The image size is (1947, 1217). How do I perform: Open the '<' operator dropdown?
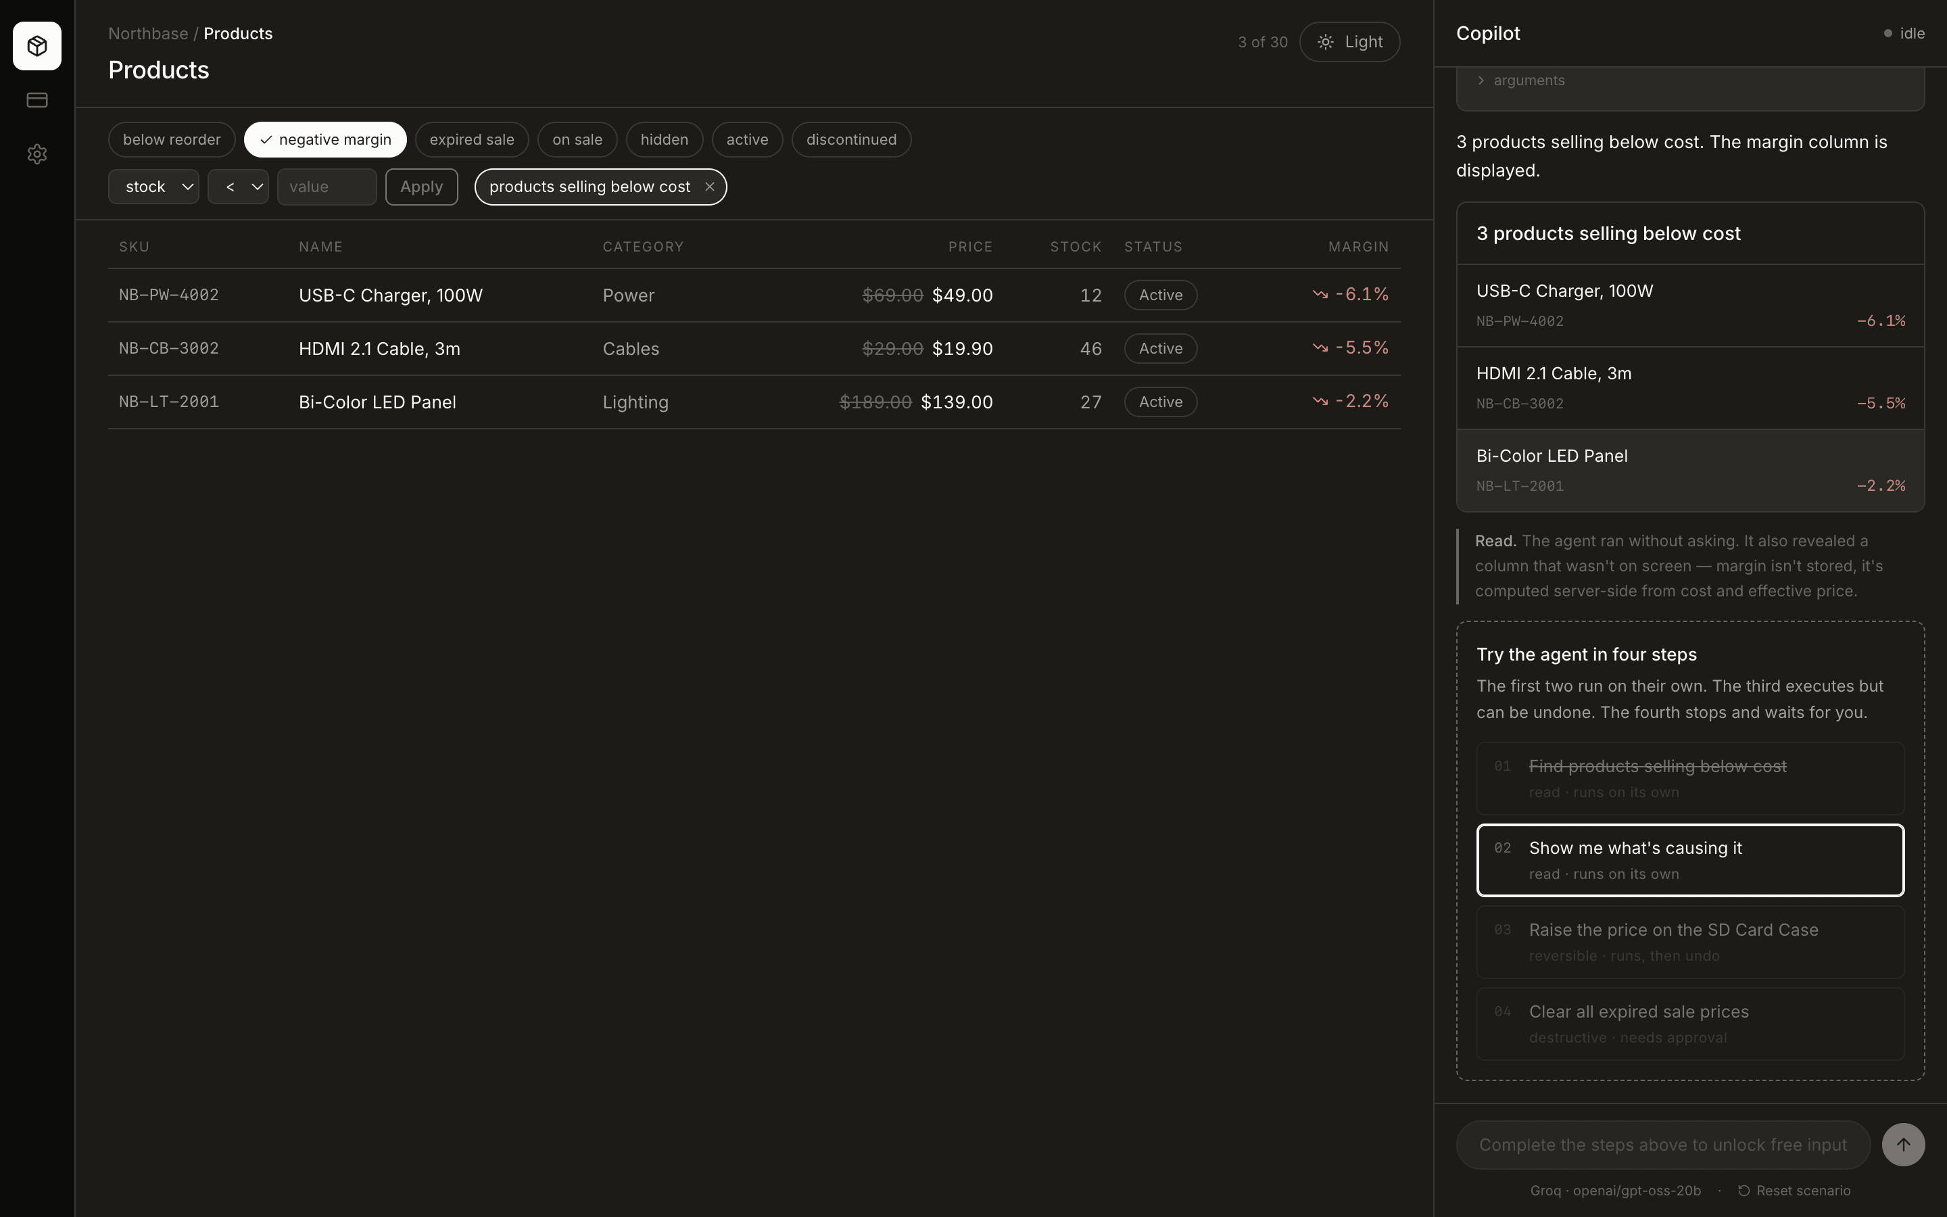click(238, 187)
